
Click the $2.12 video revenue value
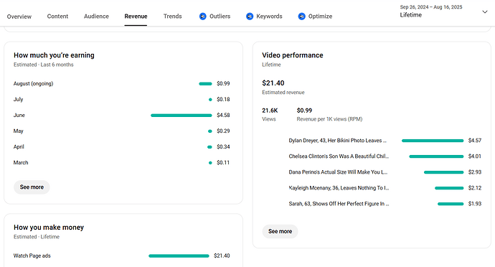pos(475,188)
